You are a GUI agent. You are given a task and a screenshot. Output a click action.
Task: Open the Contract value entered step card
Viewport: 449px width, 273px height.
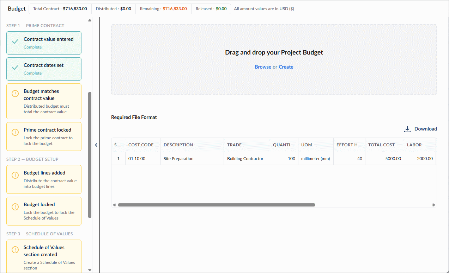click(44, 43)
